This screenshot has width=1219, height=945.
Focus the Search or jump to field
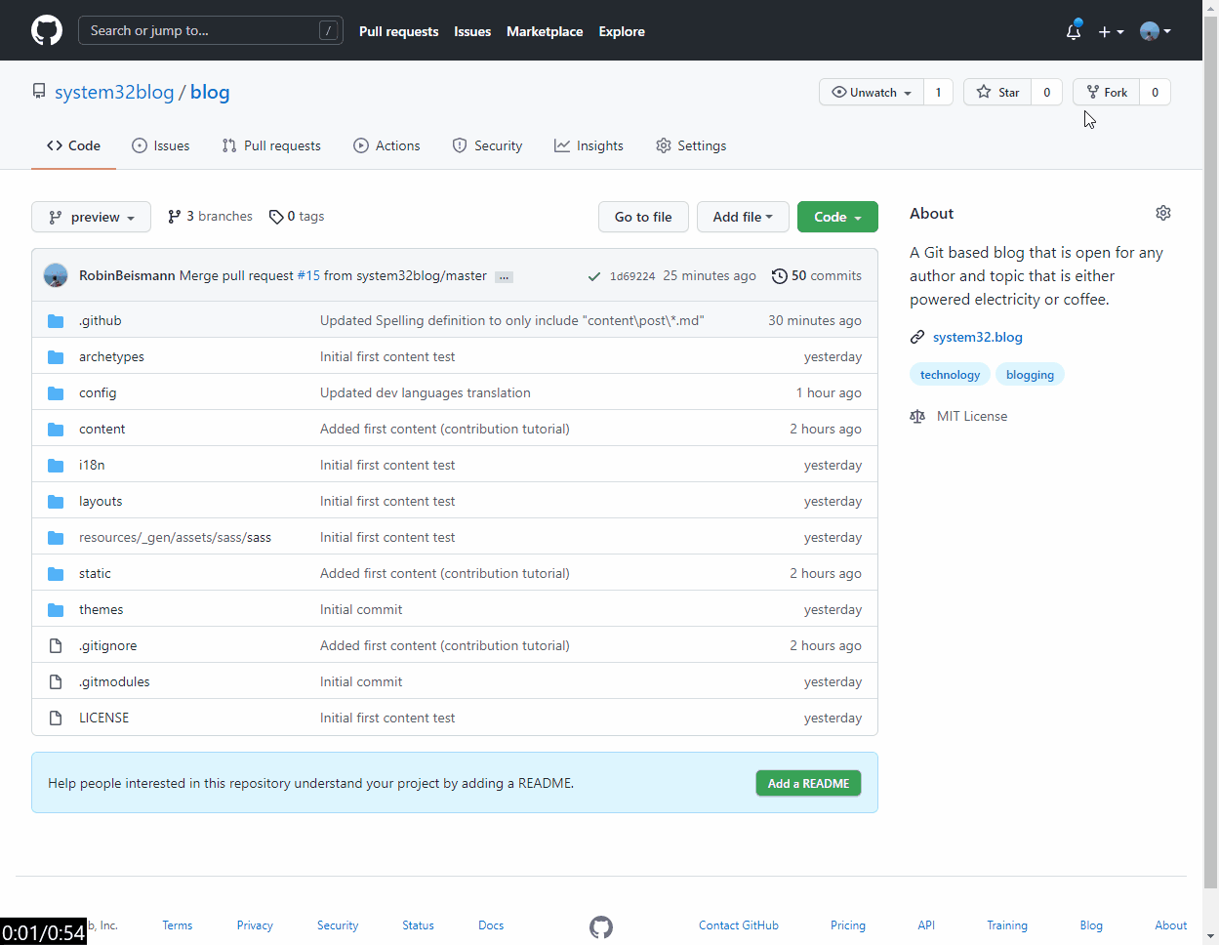click(211, 30)
